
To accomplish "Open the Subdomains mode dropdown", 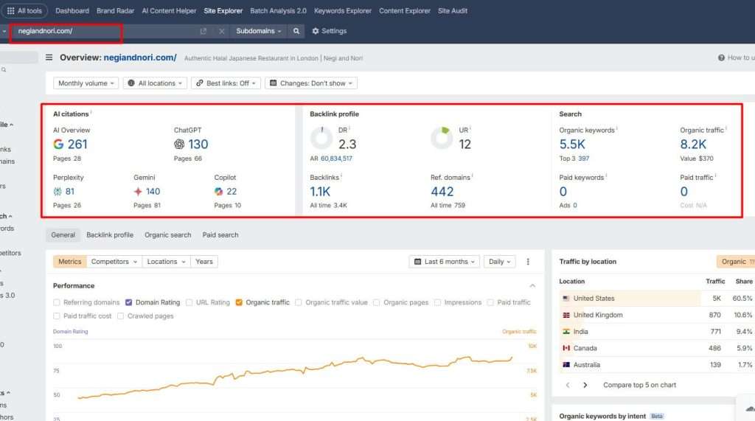I will click(x=258, y=31).
